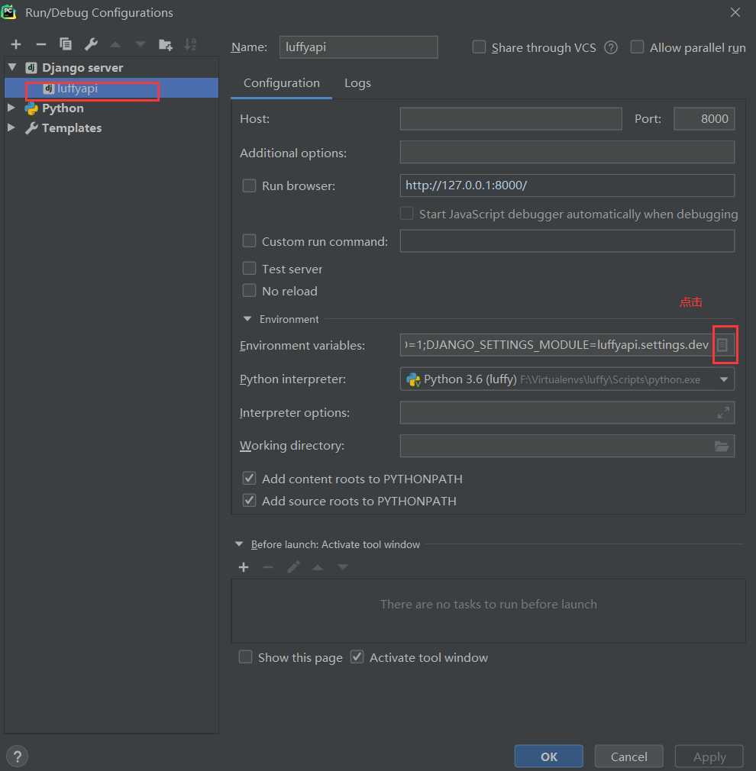Add a new run configuration
Viewport: 756px width, 771px height.
16,45
